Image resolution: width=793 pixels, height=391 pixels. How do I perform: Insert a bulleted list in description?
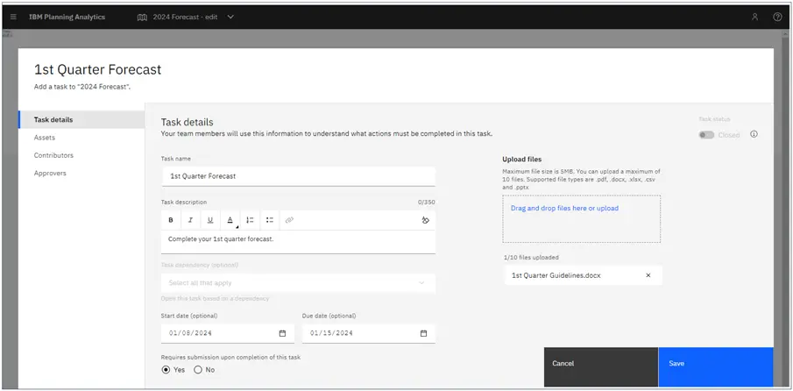tap(270, 220)
